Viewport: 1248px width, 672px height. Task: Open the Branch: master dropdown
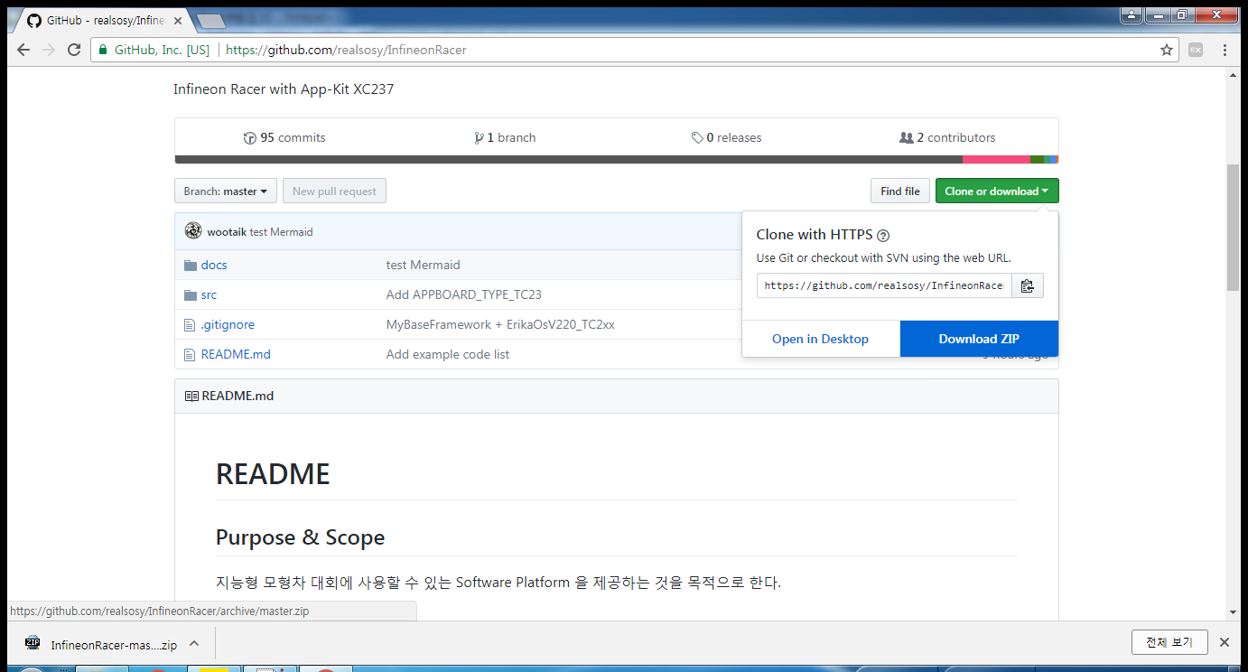226,191
